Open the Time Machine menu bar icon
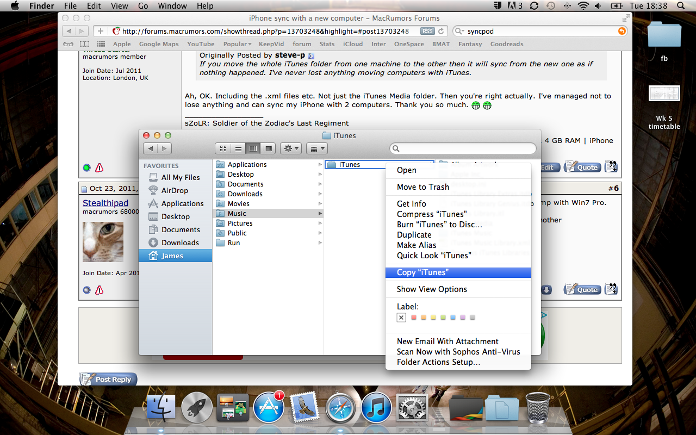 [x=551, y=6]
